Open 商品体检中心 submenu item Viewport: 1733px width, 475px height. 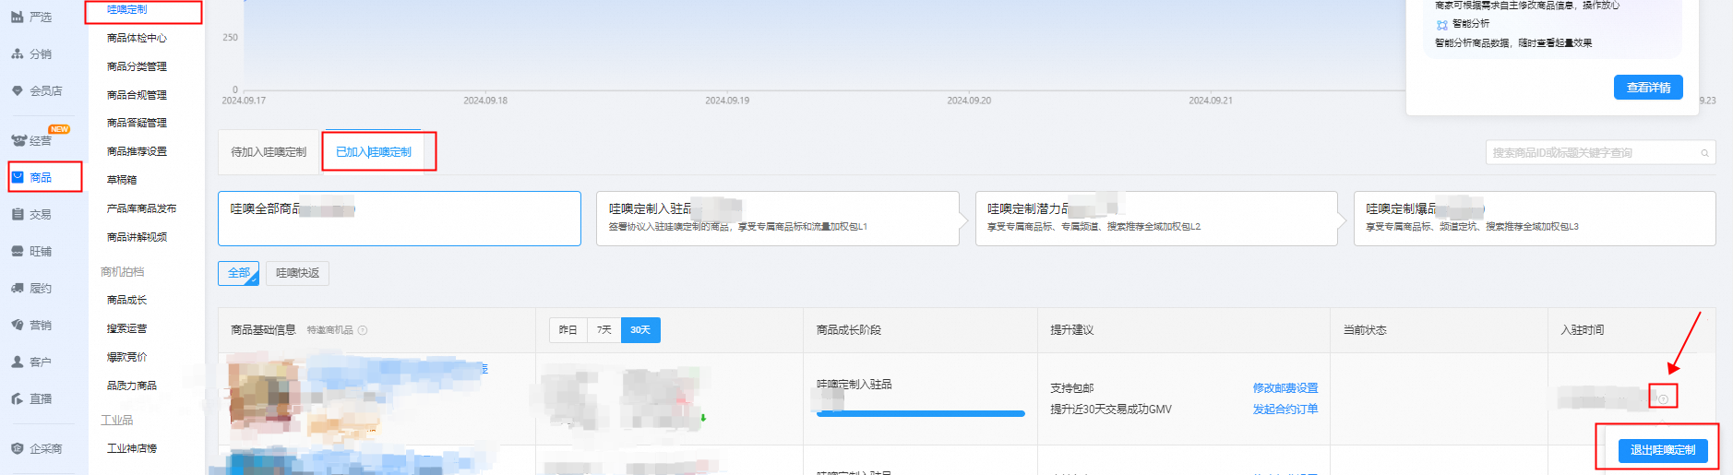[x=137, y=38]
